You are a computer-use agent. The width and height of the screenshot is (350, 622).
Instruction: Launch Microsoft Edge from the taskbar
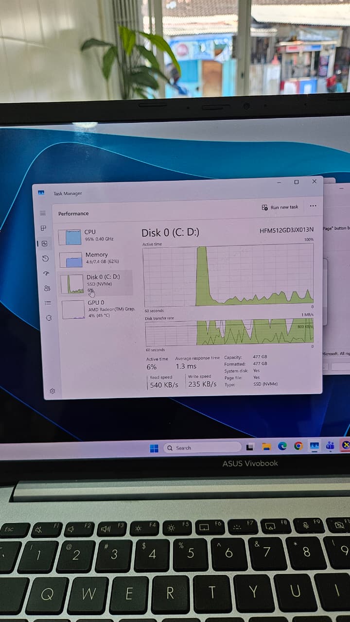(x=282, y=446)
